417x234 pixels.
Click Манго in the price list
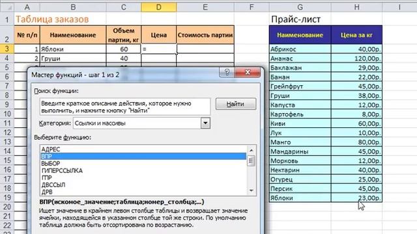click(x=300, y=142)
